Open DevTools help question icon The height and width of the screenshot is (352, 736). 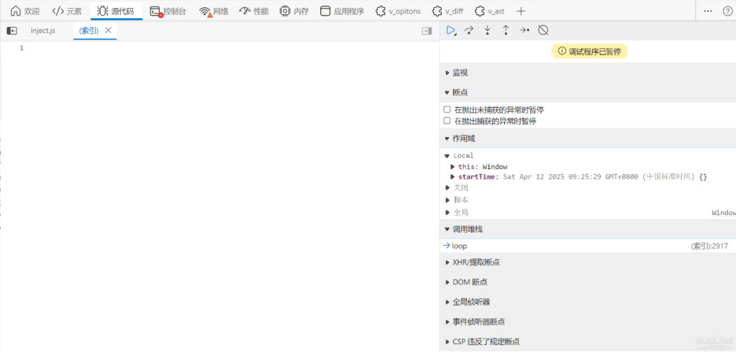click(727, 12)
